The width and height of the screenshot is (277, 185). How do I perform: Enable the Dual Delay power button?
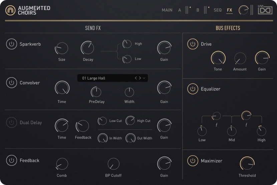12,123
